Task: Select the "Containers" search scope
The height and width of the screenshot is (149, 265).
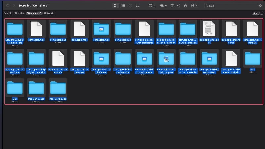Action: click(34, 13)
